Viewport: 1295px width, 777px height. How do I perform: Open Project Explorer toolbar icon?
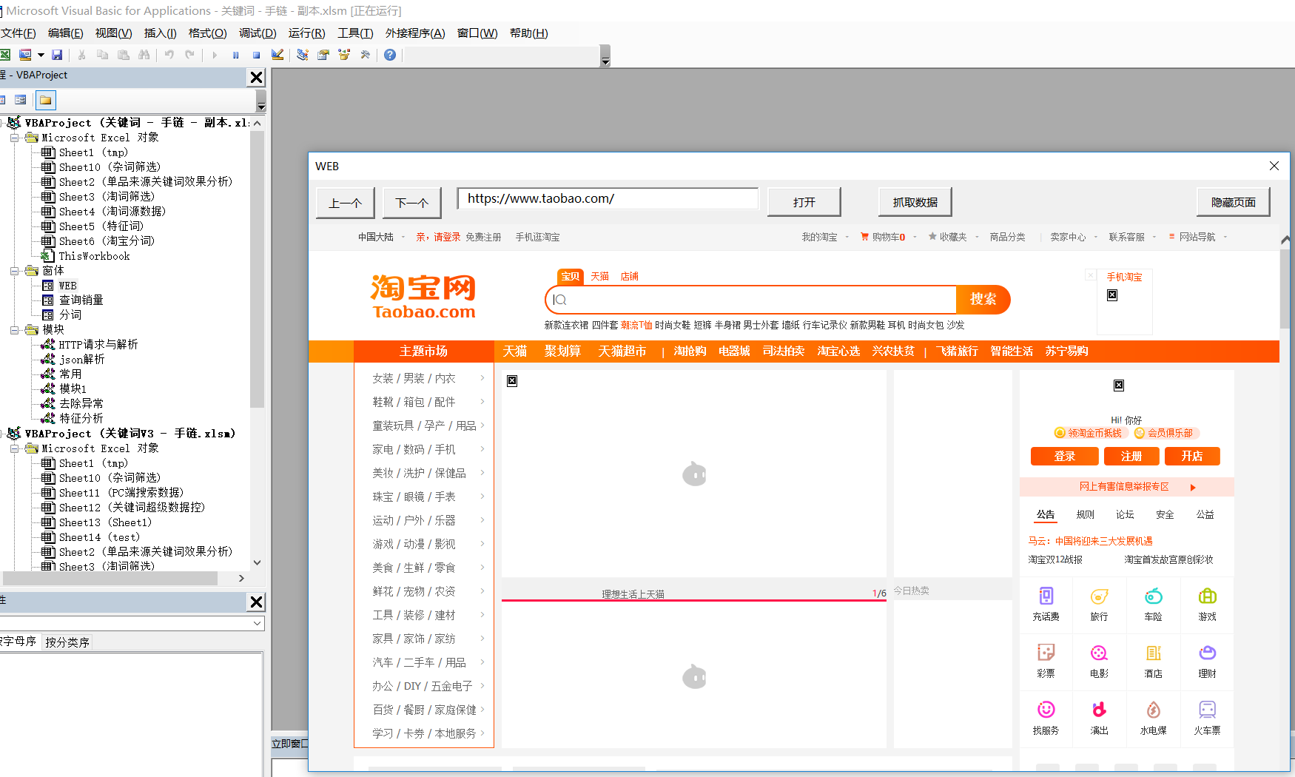302,55
